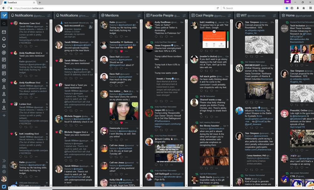Viewport: 314px width, 190px height.
Task: Open Mentions column options sliders icon
Action: tap(139, 15)
